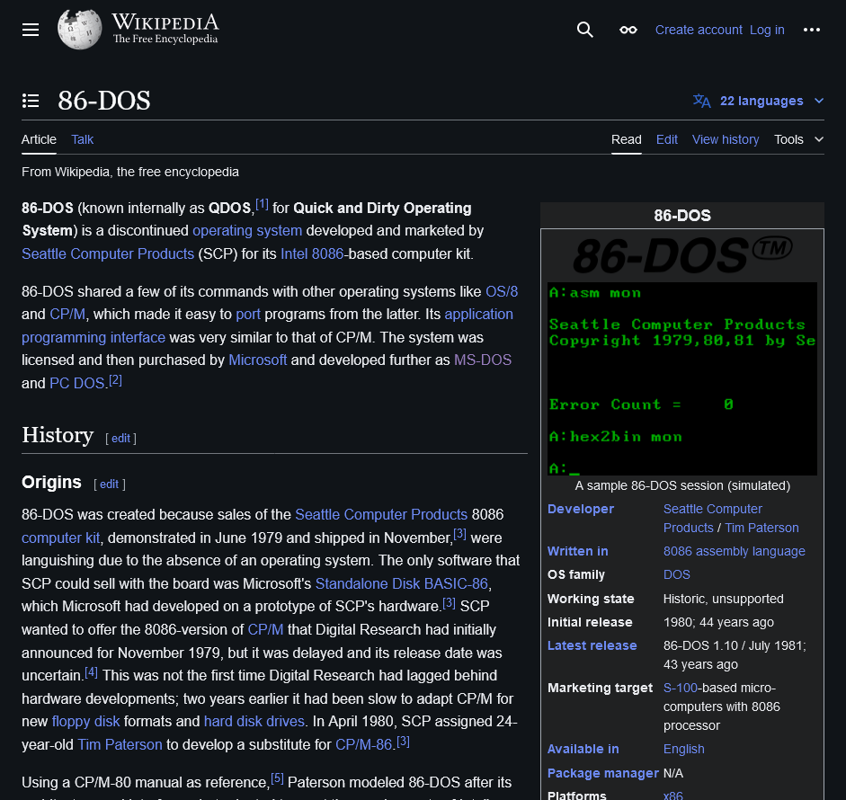Screen dimensions: 846x800
Task: Click the Latest release infobox label
Action: 592,645
